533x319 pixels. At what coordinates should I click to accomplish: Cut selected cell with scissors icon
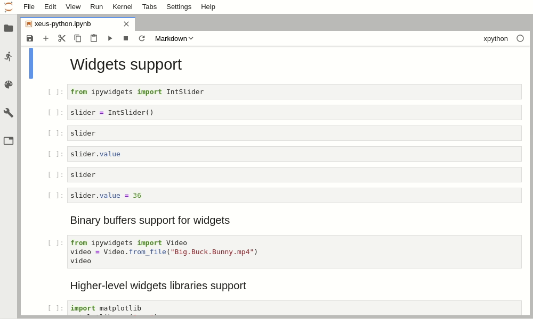(62, 38)
